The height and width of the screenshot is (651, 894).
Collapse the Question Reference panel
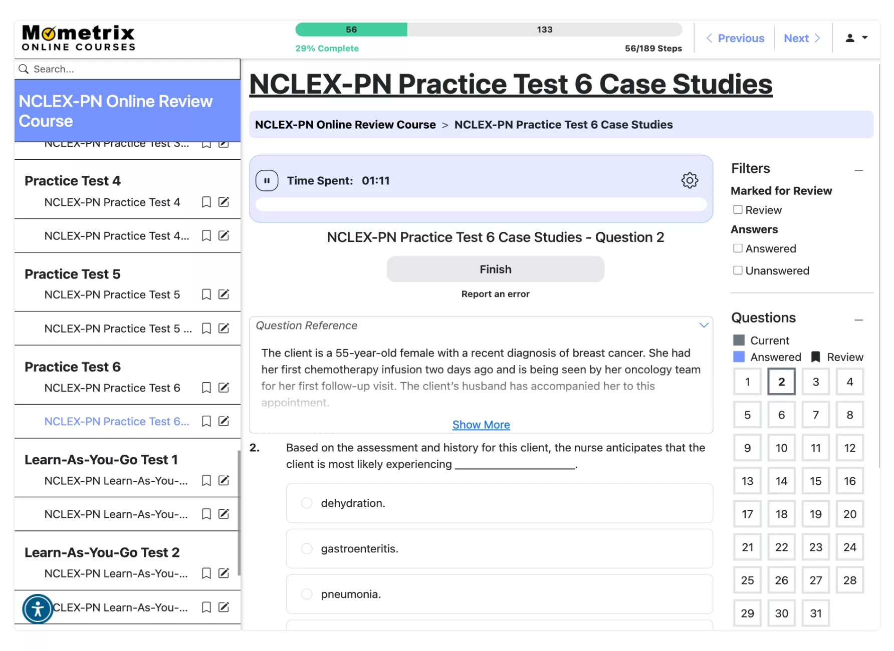(x=704, y=325)
